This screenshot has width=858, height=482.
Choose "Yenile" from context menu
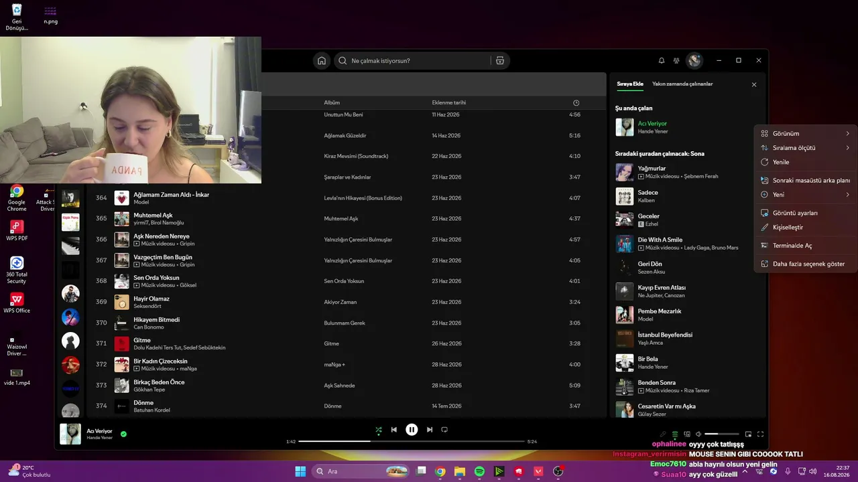pos(805,162)
